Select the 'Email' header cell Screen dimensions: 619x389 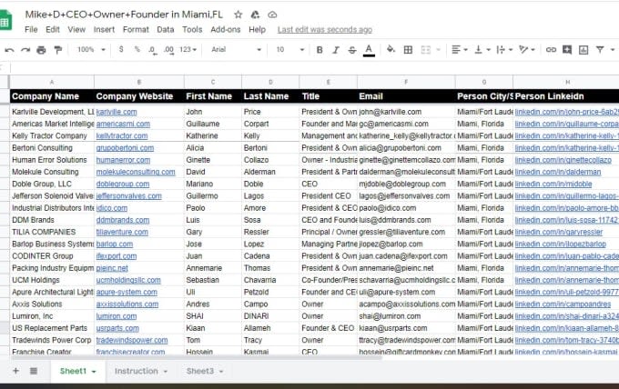tap(406, 96)
